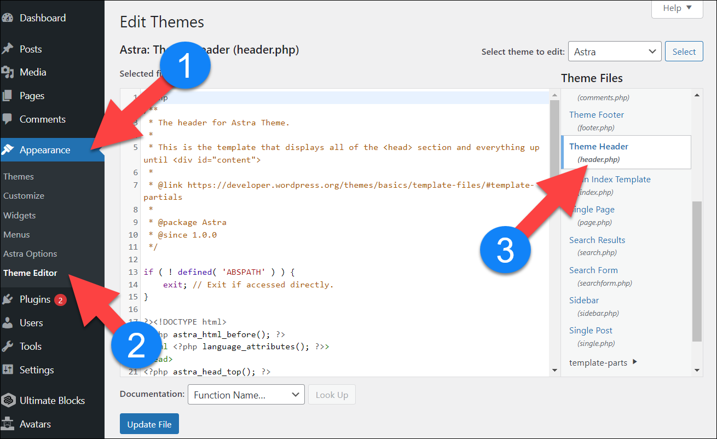Open the comments.php theme file
The image size is (717, 439).
(603, 97)
